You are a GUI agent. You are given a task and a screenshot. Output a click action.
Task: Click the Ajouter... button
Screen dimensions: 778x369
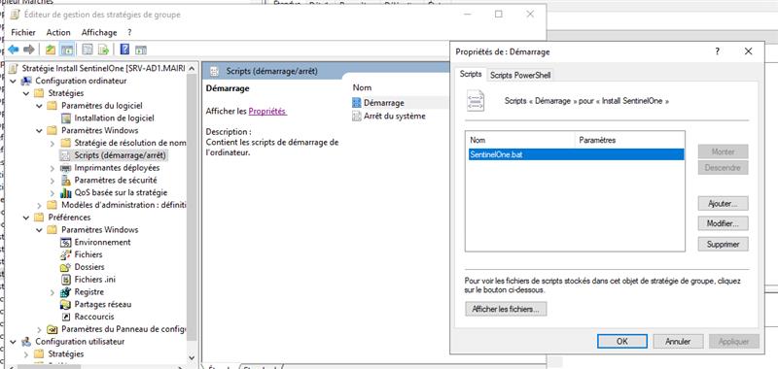(723, 204)
